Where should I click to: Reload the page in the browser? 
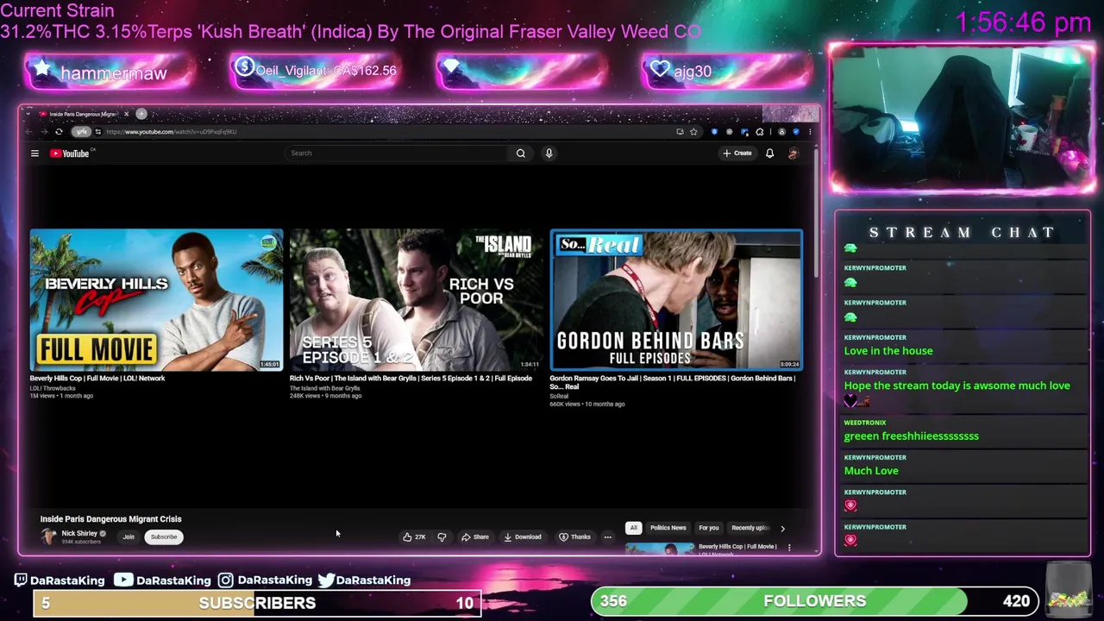pos(59,132)
